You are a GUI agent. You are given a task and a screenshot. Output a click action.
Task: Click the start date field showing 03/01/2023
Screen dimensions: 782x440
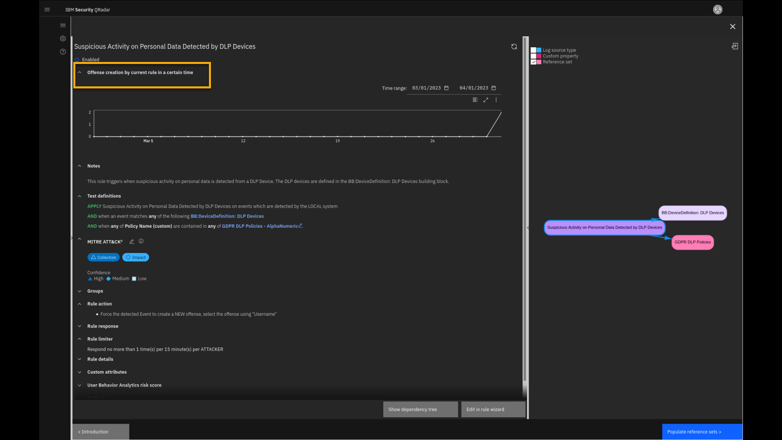coord(426,88)
